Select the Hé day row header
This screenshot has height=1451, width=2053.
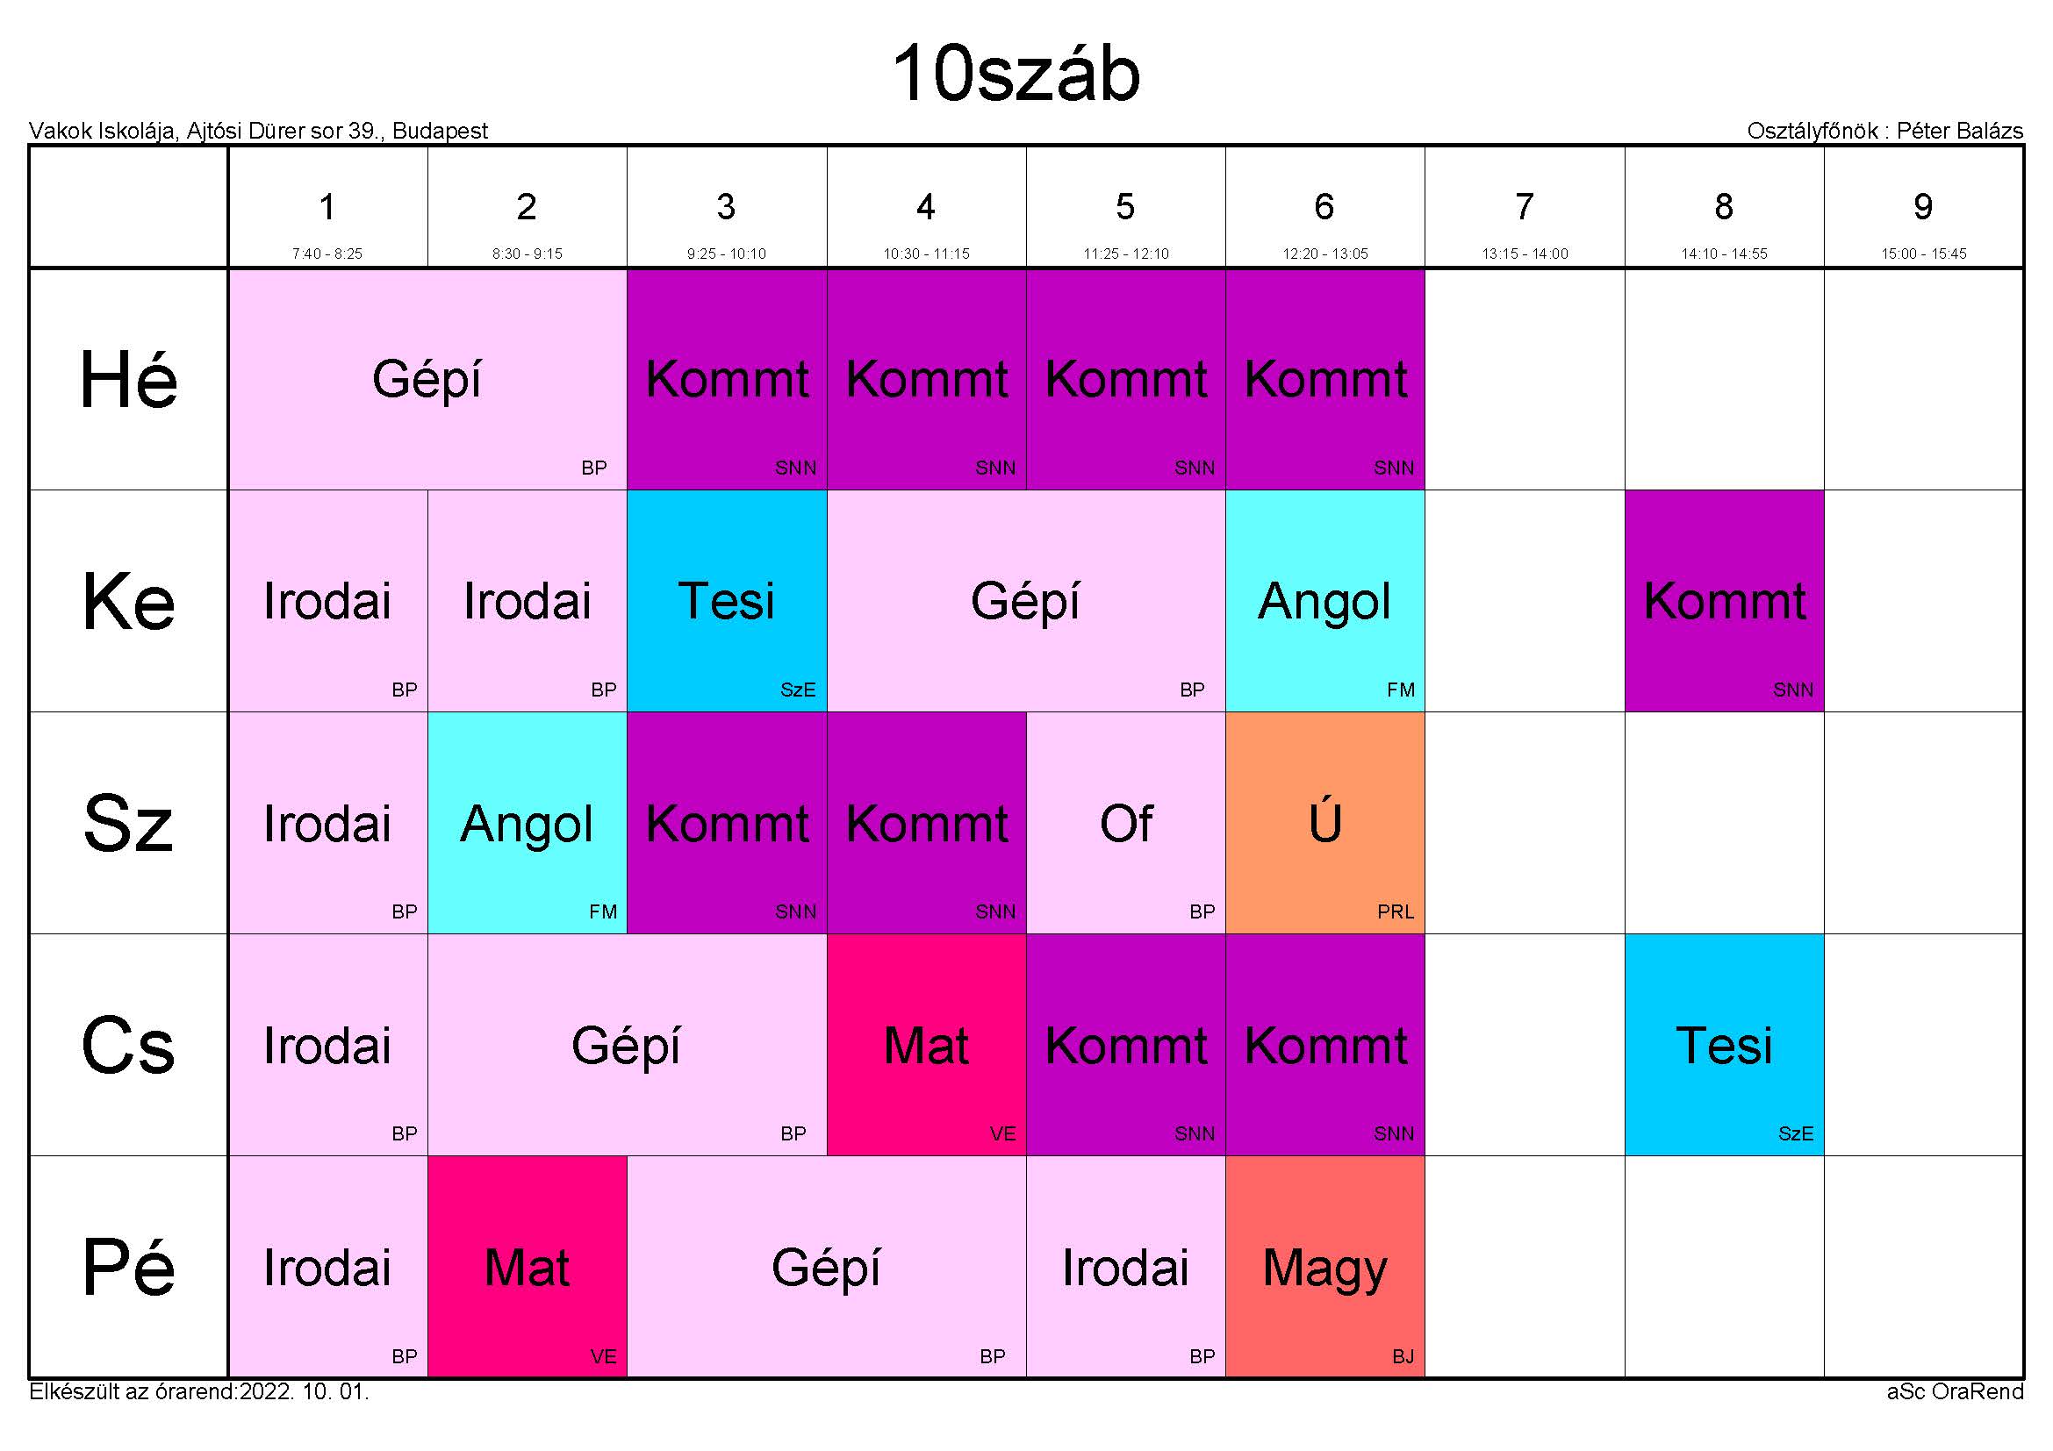(x=129, y=380)
